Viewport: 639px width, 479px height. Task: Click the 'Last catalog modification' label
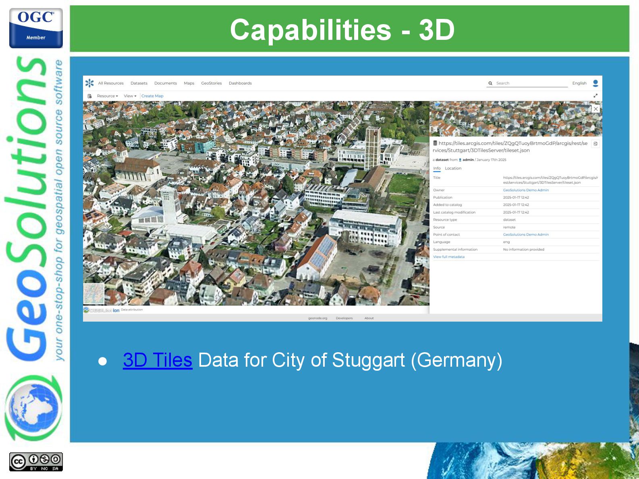(454, 212)
